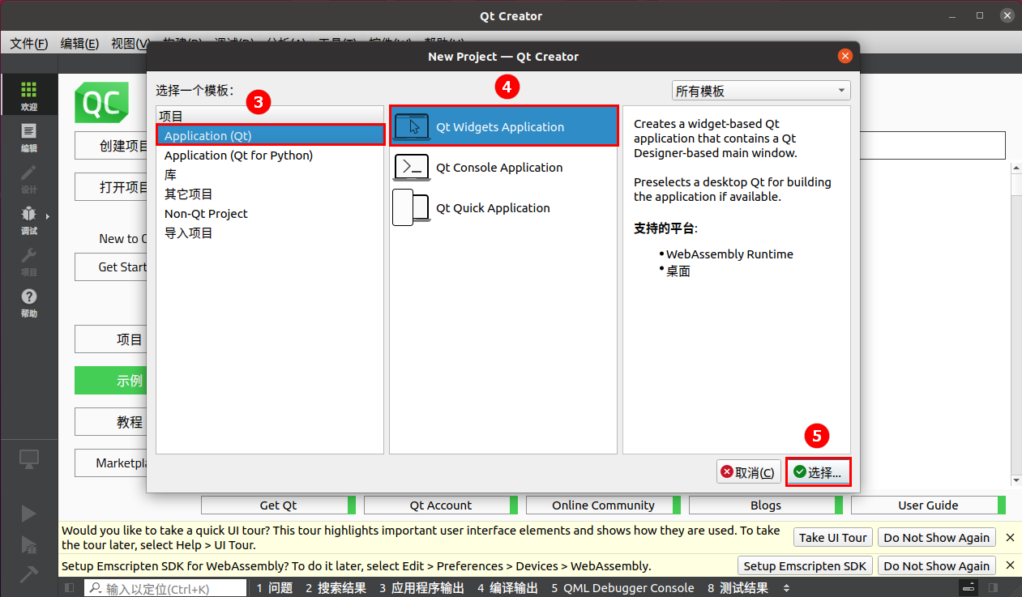Click Do Not Show Again for UI tour
The height and width of the screenshot is (597, 1022).
point(937,537)
